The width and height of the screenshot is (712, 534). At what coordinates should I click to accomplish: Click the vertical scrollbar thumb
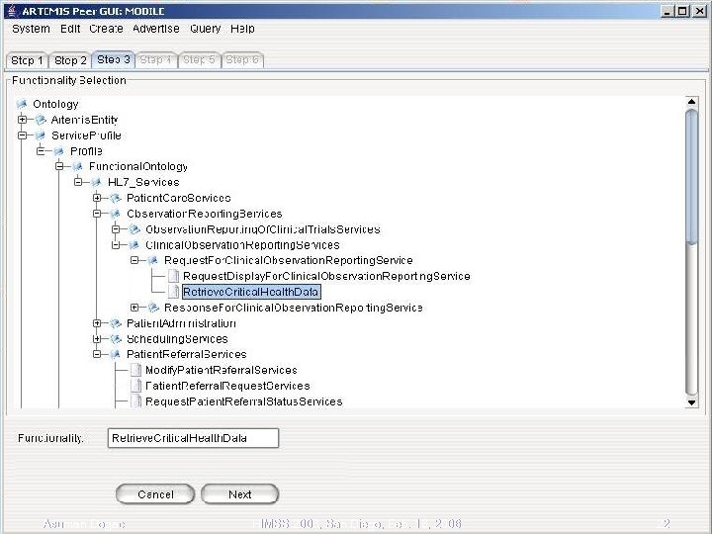pos(691,177)
